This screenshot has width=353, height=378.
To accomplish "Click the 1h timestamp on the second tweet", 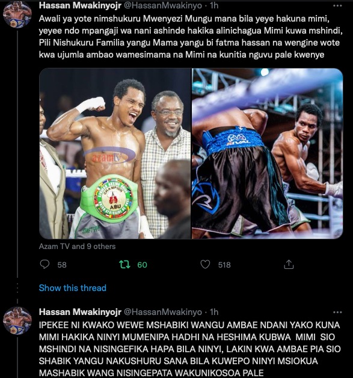I will [x=214, y=312].
